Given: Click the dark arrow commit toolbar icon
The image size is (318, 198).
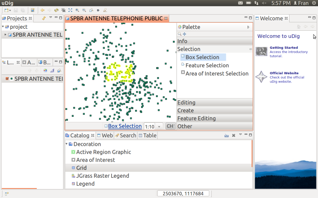Looking at the screenshot, I should 98,10.
